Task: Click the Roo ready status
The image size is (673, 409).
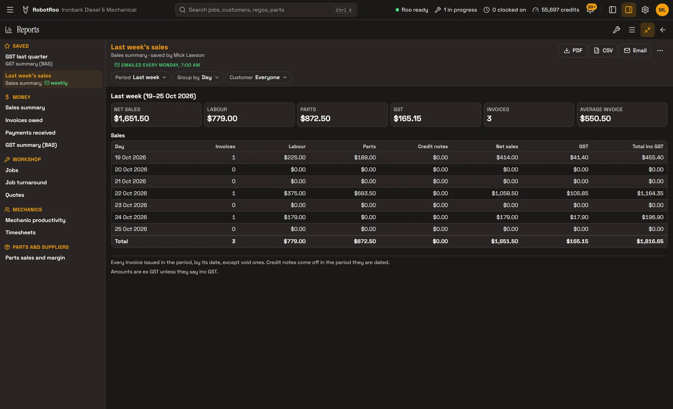Action: click(412, 10)
